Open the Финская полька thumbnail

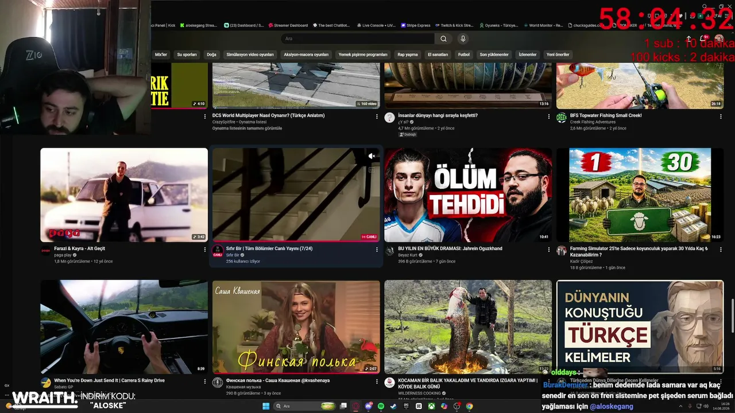pos(296,327)
